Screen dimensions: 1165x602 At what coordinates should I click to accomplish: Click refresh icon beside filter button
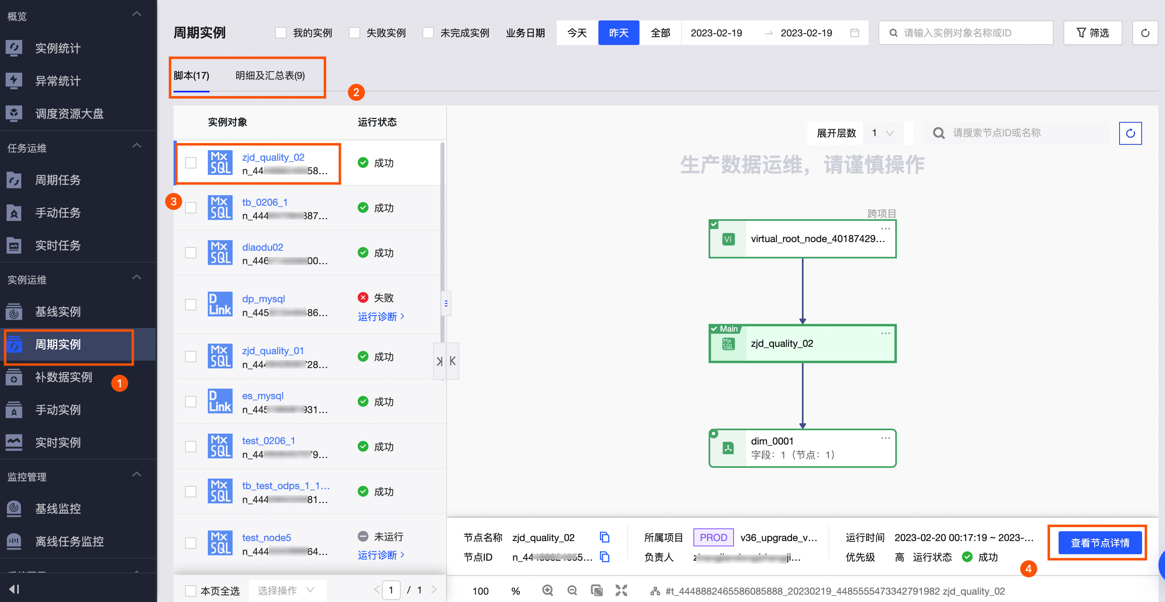click(x=1145, y=33)
